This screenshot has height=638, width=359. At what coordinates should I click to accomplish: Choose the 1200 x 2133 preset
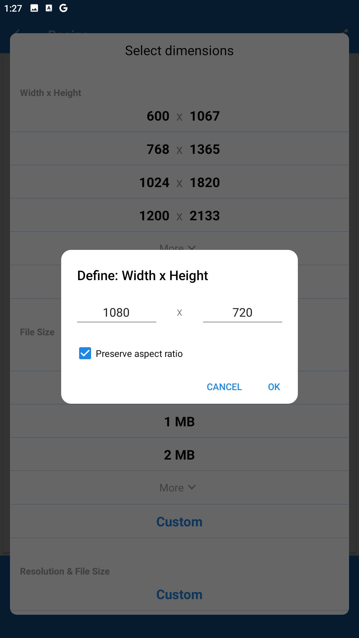179,216
